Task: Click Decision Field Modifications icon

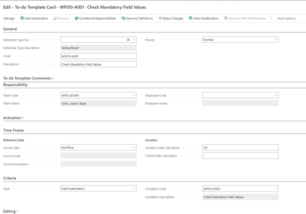Action: tap(226, 18)
